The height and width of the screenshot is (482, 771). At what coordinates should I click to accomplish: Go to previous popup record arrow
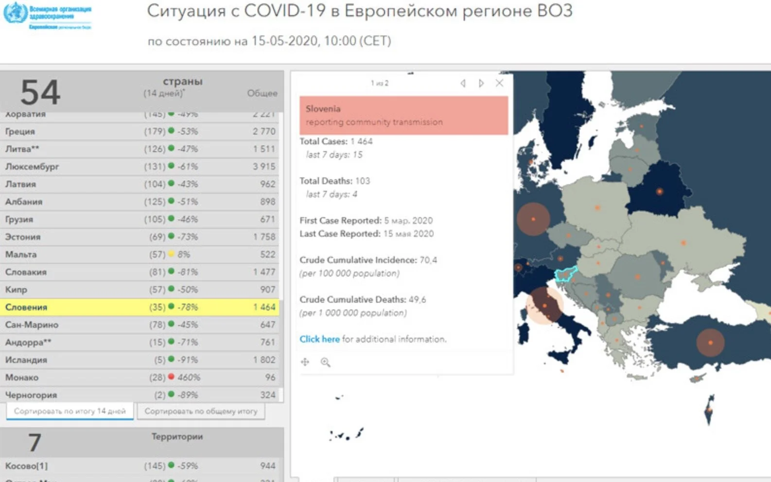463,83
